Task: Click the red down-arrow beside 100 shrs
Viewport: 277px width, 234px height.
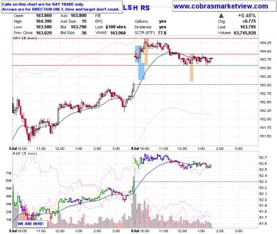Action: (107, 27)
